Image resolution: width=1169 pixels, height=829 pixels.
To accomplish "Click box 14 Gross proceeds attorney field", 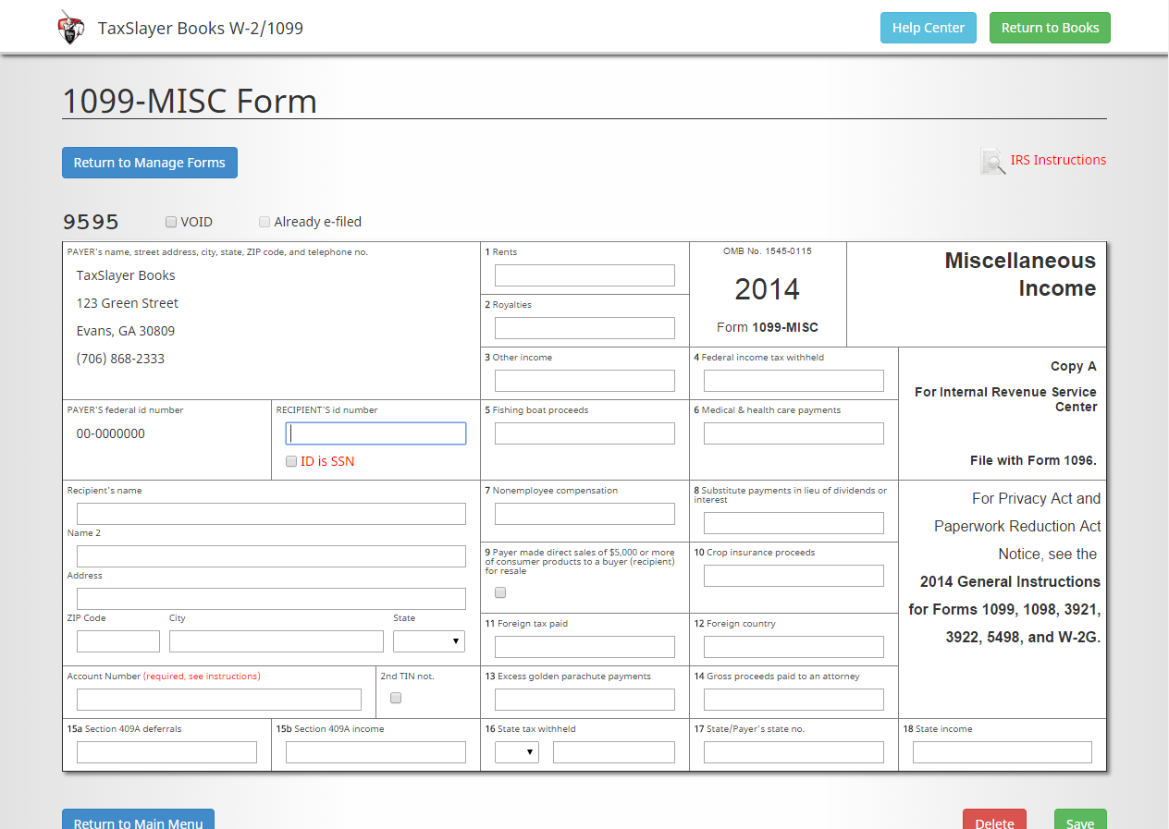I will pos(794,700).
